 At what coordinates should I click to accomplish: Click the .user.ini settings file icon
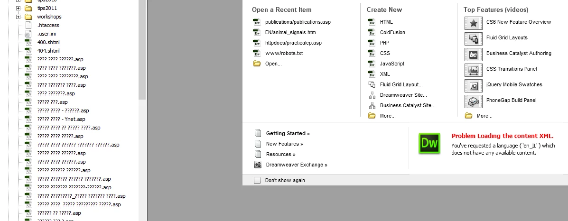28,34
